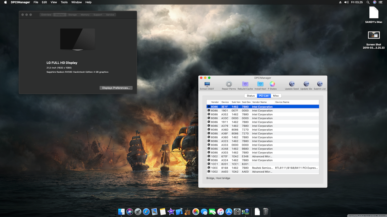This screenshot has width=387, height=217.
Task: Launch iMovie star icon in Dock
Action: [x=171, y=212]
